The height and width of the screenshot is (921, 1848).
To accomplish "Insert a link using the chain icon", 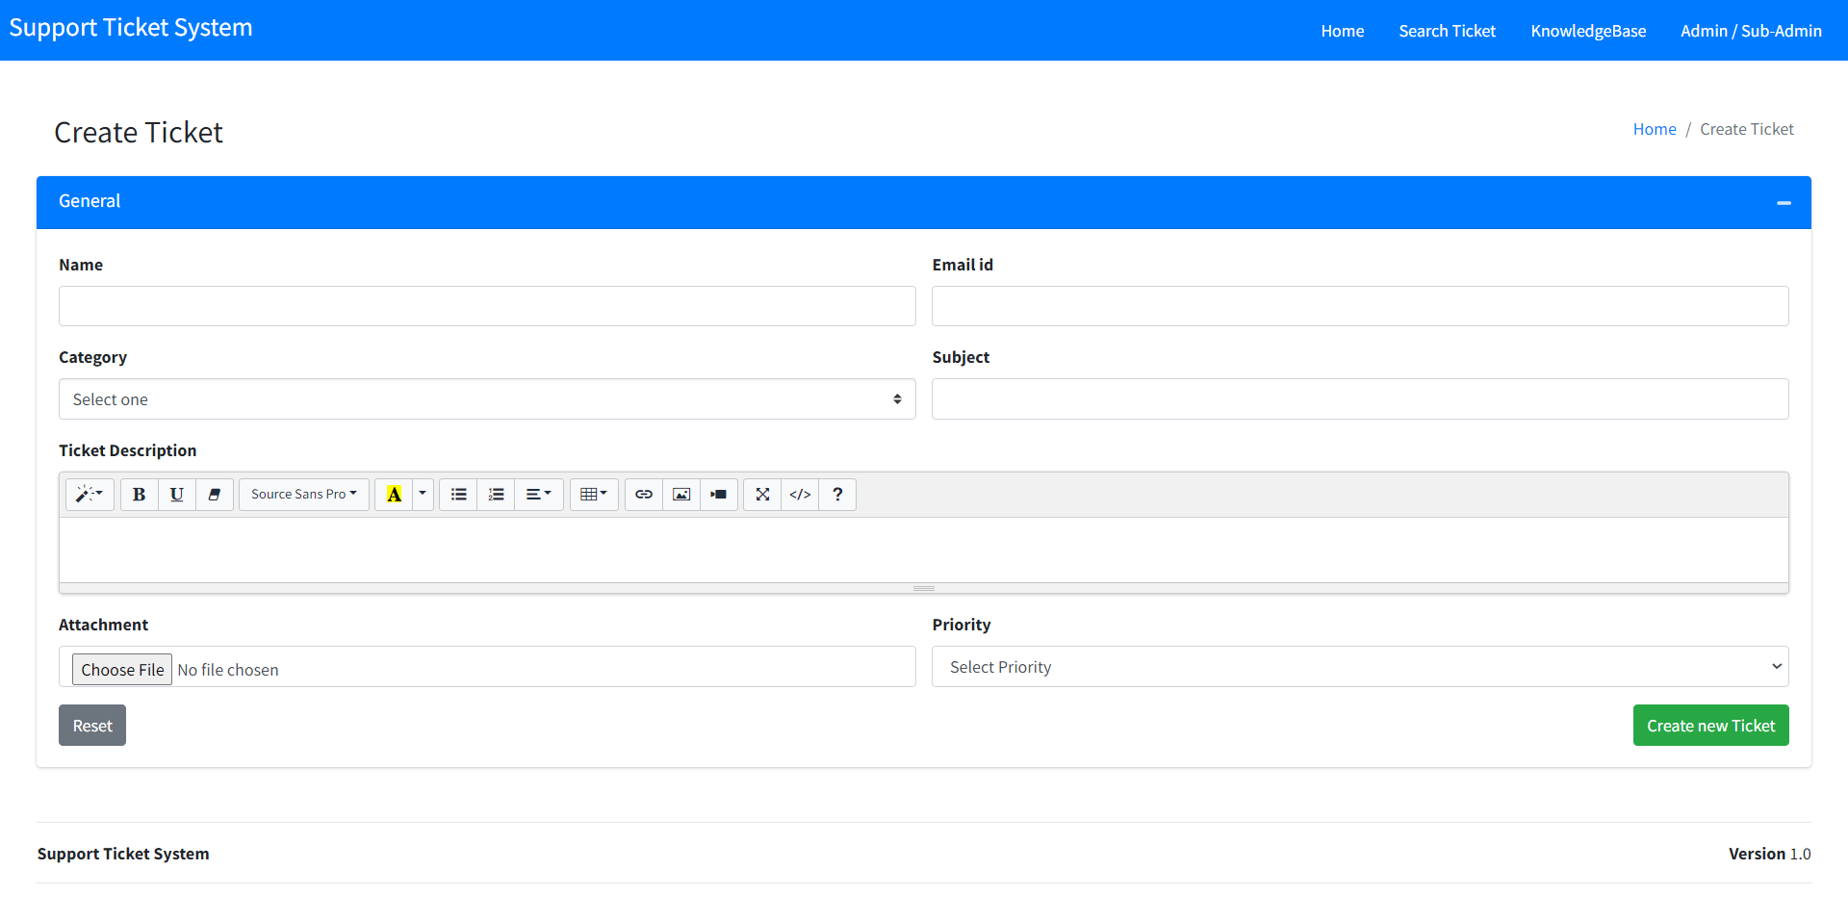I will (x=643, y=494).
